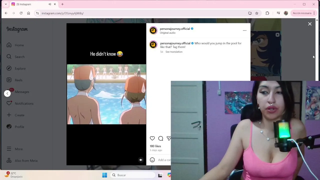Open weather widget showing 22°C
The width and height of the screenshot is (320, 180).
pyautogui.click(x=14, y=175)
